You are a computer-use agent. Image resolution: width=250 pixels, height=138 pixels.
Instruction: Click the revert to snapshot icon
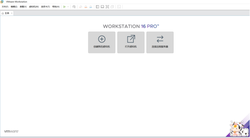click(86, 7)
